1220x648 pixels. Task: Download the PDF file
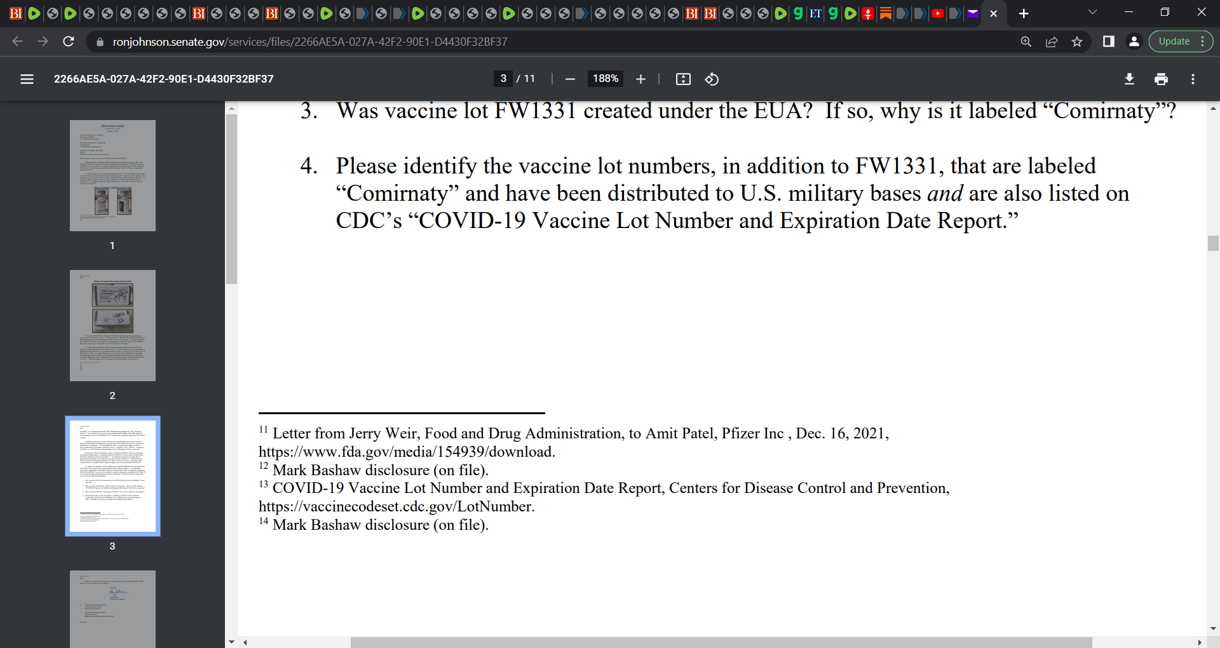[x=1129, y=79]
